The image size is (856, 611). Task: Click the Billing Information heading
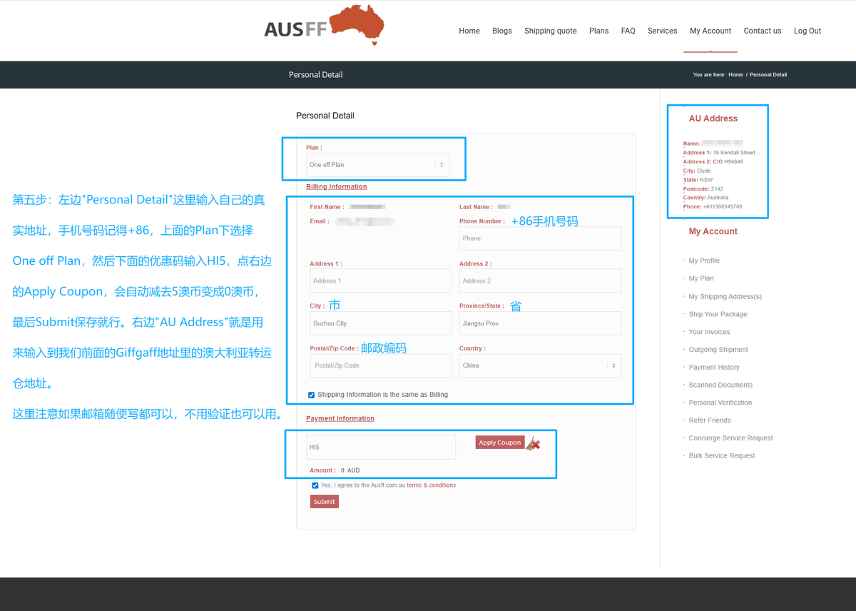pos(337,187)
